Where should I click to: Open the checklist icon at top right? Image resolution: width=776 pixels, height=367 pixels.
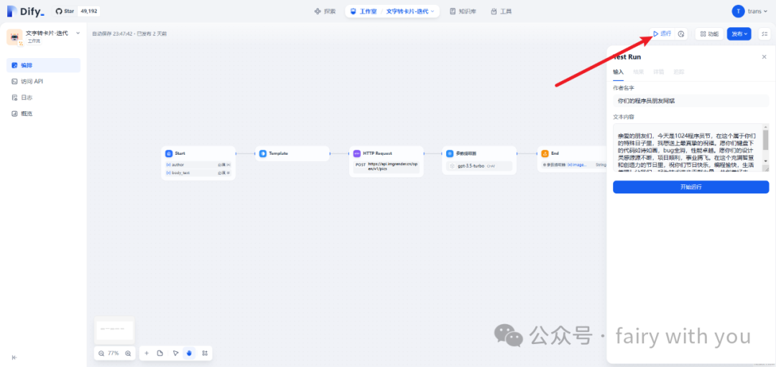[x=764, y=34]
